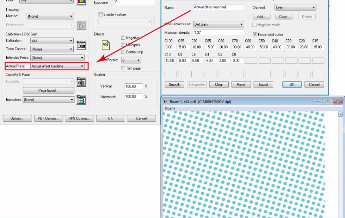Open the calibration manager icon next to Calibration
This screenshot has height=218, width=345.
coord(81,45)
